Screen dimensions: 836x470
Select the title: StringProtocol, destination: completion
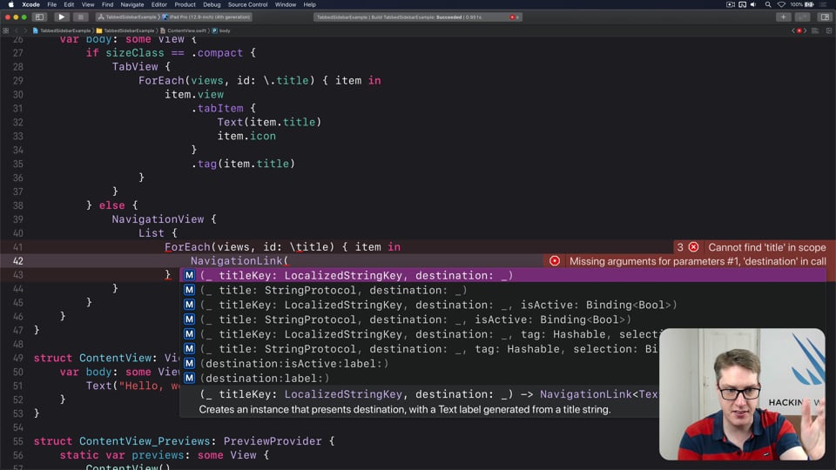coord(502,291)
